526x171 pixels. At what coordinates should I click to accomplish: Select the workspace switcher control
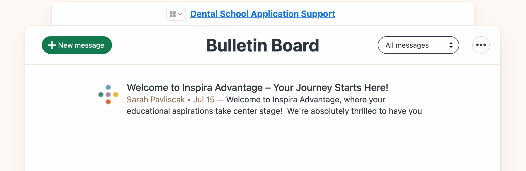click(176, 14)
